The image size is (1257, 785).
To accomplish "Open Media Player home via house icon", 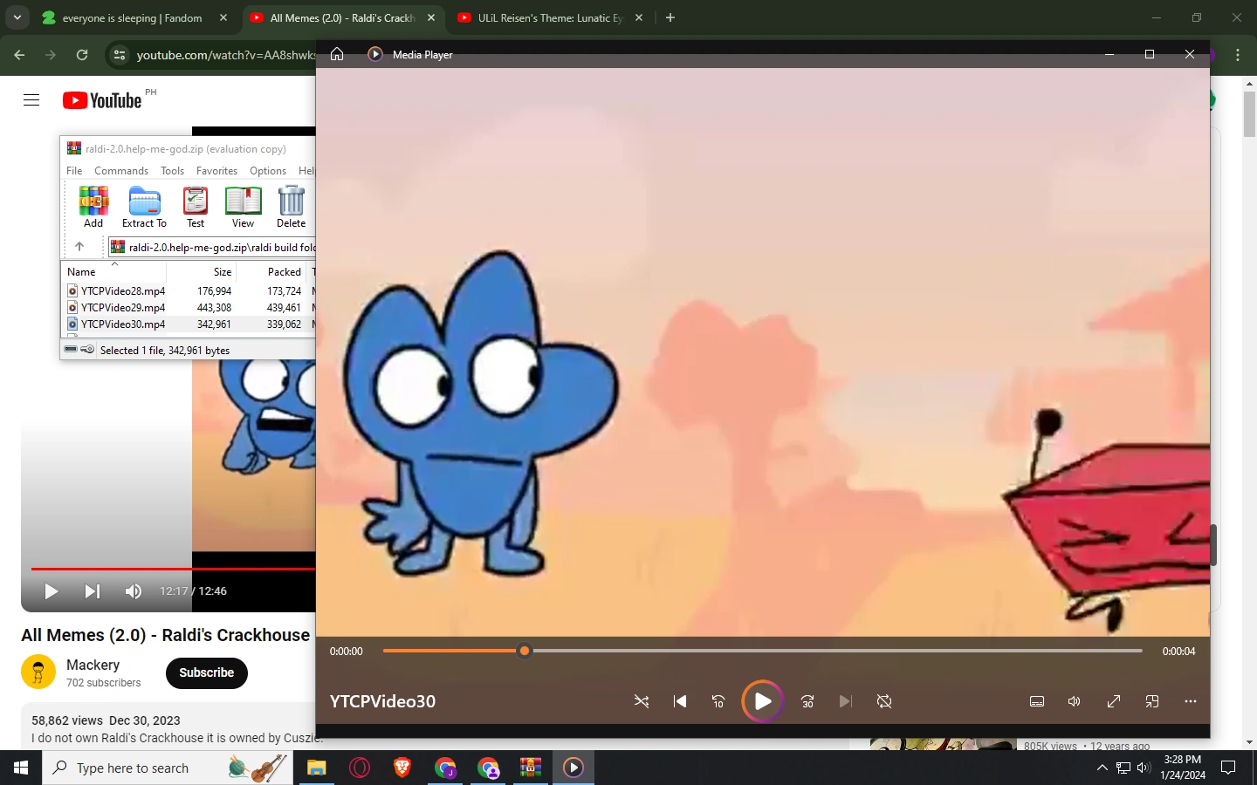I will coord(337,54).
